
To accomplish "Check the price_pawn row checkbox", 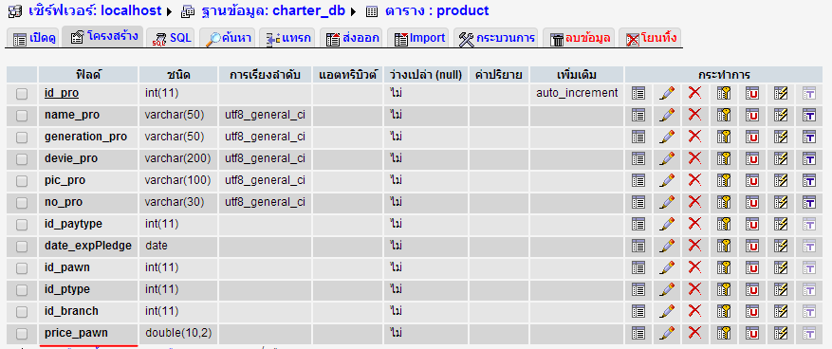I will click(22, 334).
